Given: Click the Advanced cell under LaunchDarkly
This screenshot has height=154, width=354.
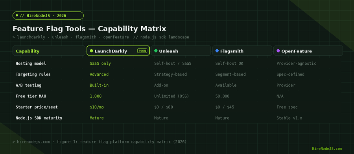Looking at the screenshot, I should pyautogui.click(x=99, y=74).
